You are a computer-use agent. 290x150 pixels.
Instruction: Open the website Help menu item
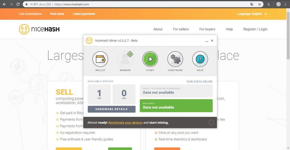[229, 29]
